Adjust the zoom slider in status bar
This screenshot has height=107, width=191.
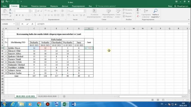tap(175, 100)
